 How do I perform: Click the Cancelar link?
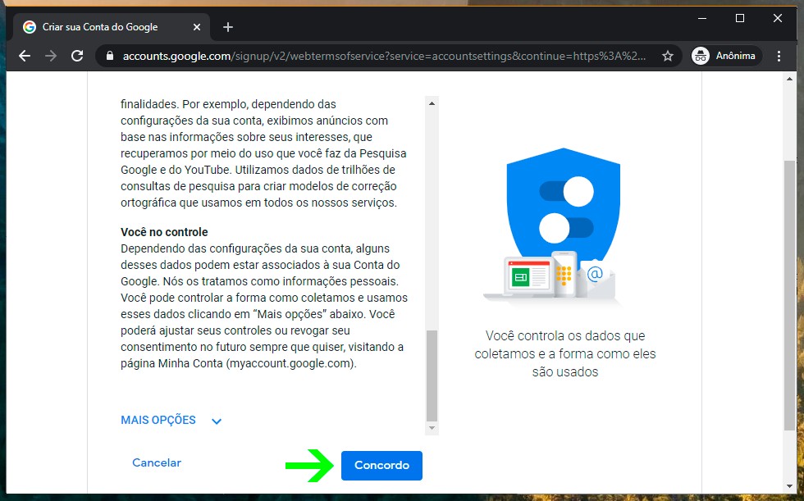tap(157, 463)
